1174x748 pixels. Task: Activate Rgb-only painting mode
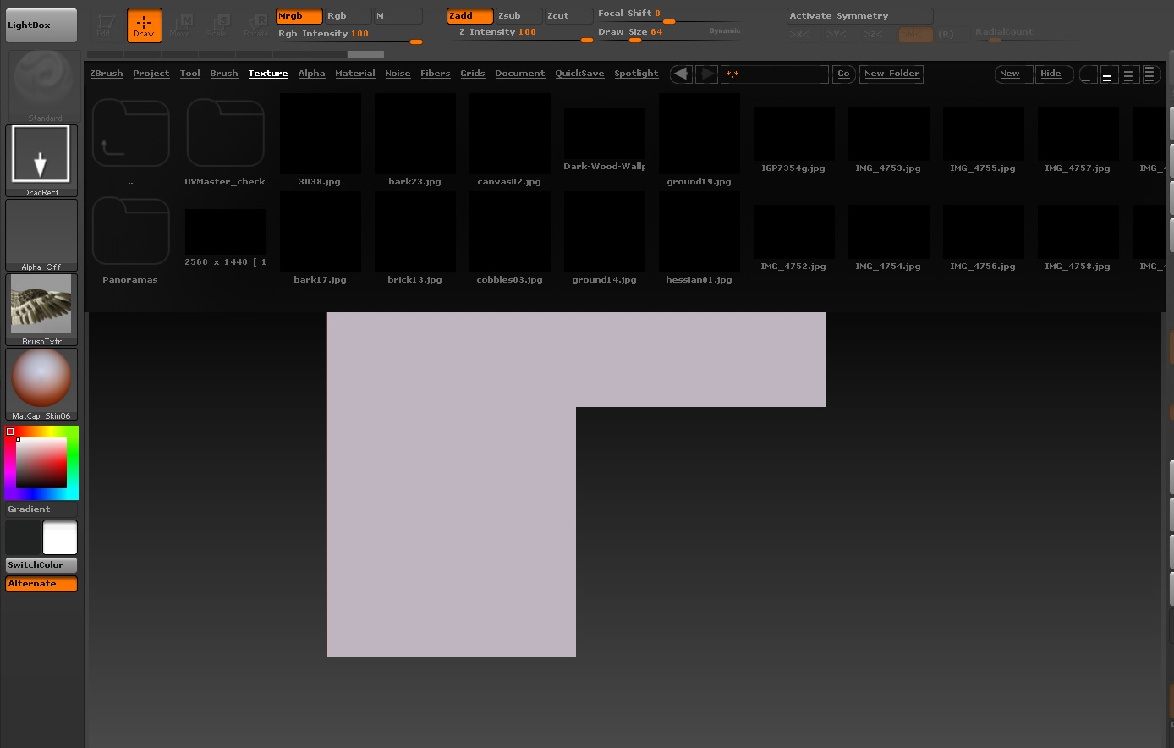pyautogui.click(x=347, y=15)
